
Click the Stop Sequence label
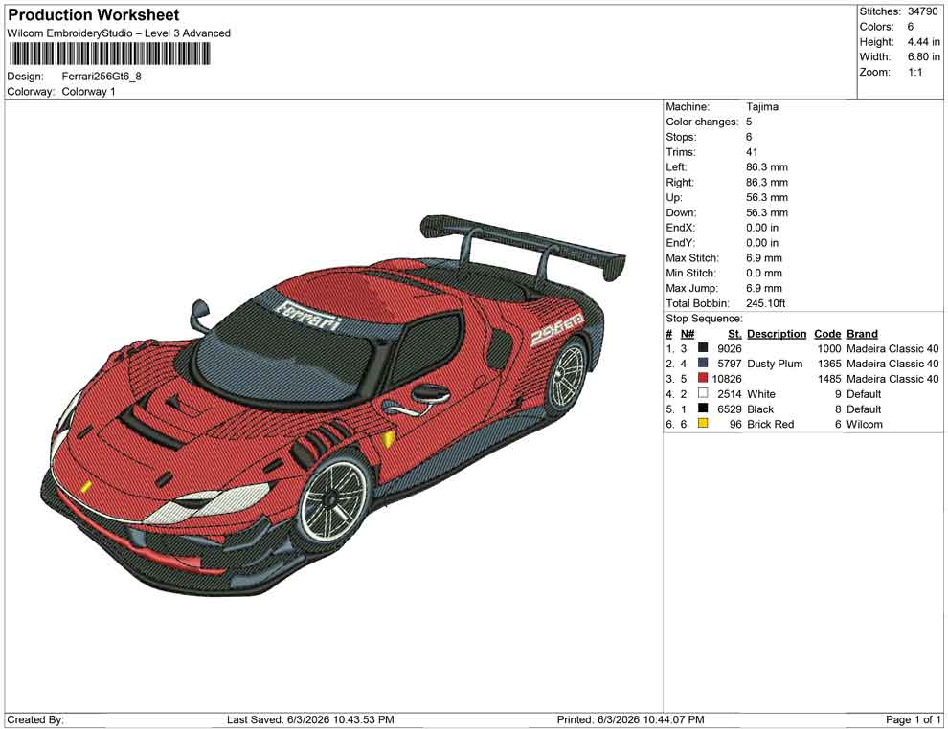coord(705,319)
